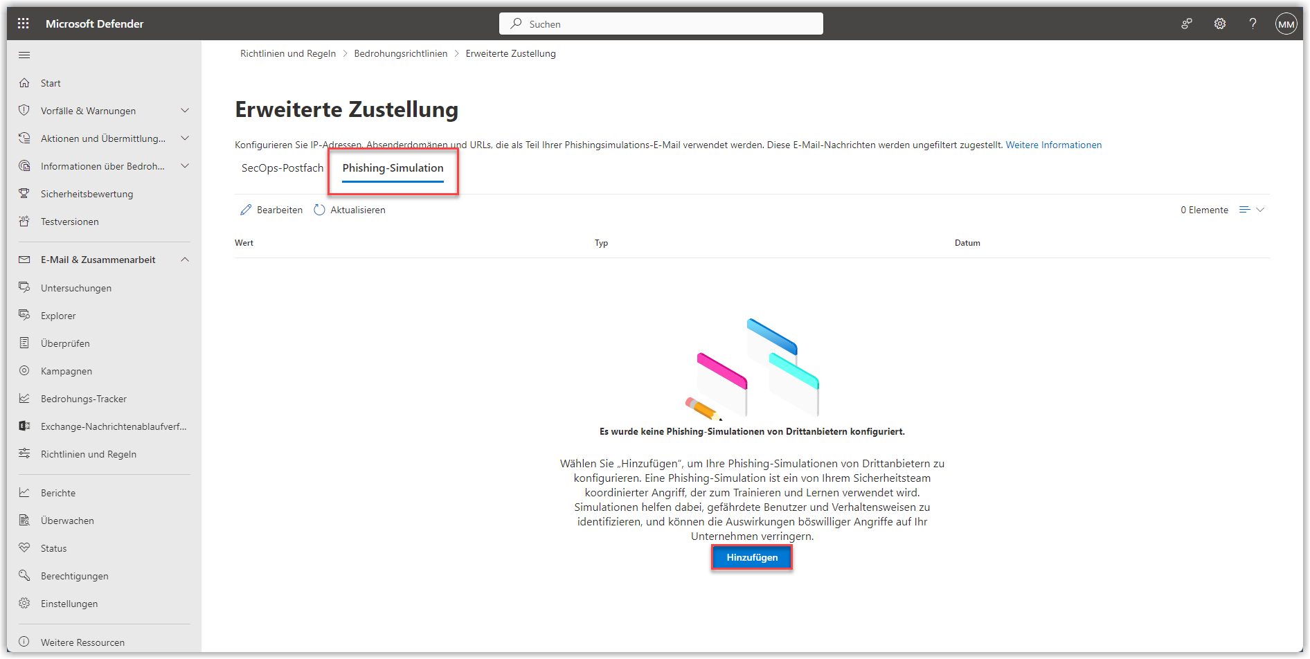Go to Bedrohungsrichtlinien breadcrumb
This screenshot has height=659, width=1310.
(400, 53)
